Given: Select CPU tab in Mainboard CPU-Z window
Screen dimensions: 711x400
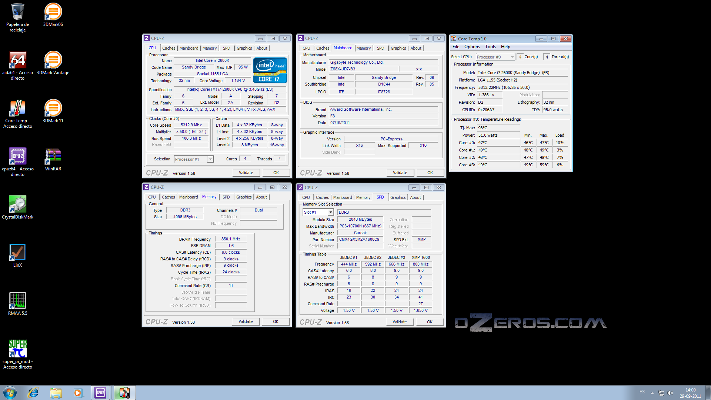Looking at the screenshot, I should coord(306,48).
